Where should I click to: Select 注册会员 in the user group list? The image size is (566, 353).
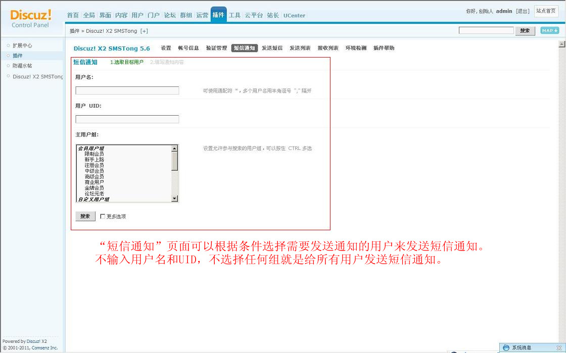94,165
